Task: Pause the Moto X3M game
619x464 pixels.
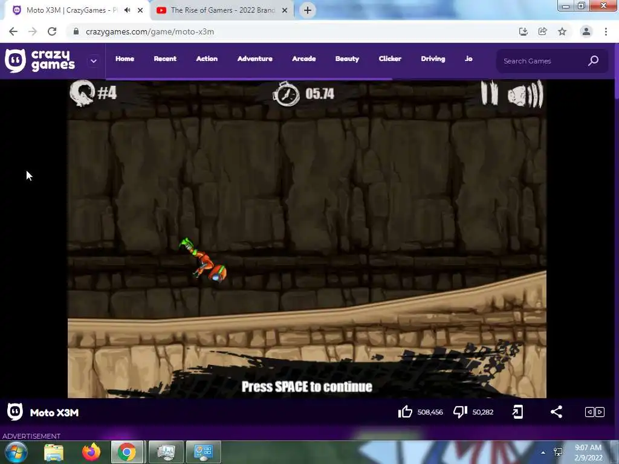Action: tap(490, 92)
